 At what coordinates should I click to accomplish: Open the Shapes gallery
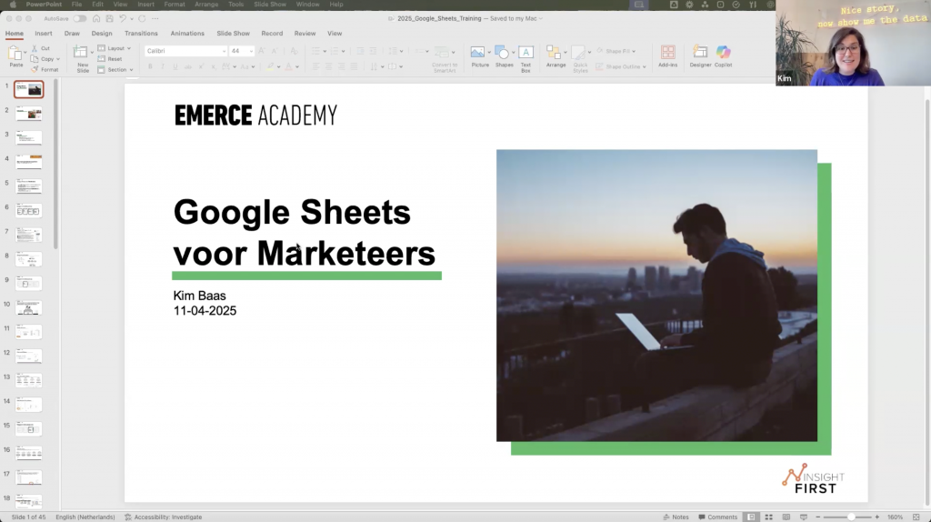[x=504, y=57]
